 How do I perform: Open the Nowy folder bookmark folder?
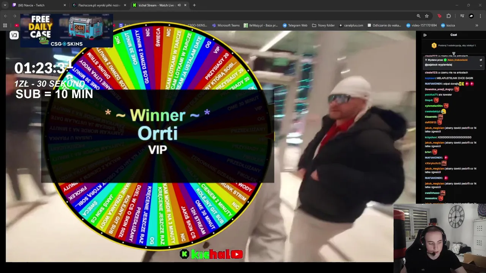coord(323,25)
